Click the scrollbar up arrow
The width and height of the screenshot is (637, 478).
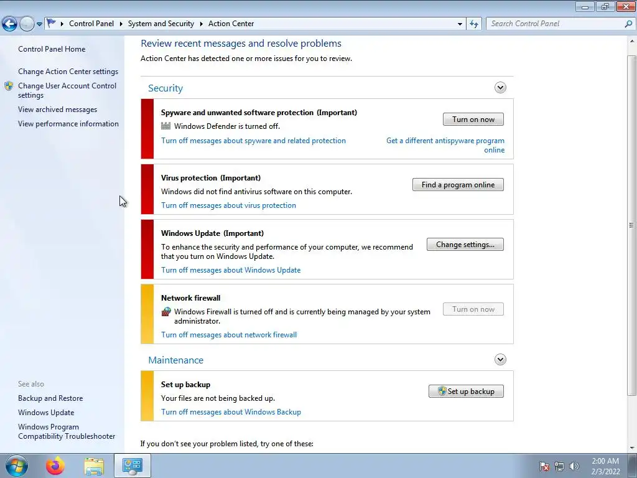pos(632,41)
